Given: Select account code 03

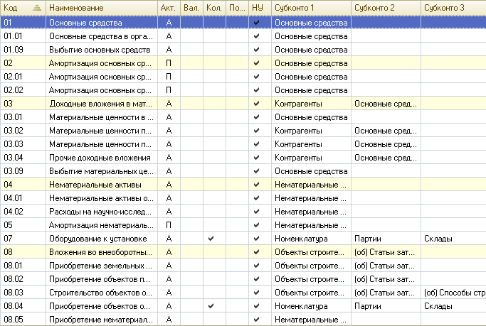Looking at the screenshot, I should [8, 104].
